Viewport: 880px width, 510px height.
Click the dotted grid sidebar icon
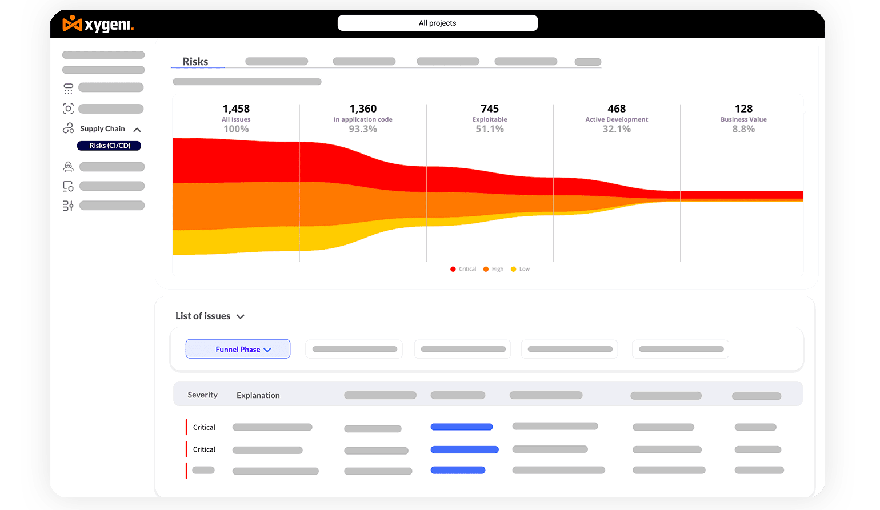click(68, 88)
